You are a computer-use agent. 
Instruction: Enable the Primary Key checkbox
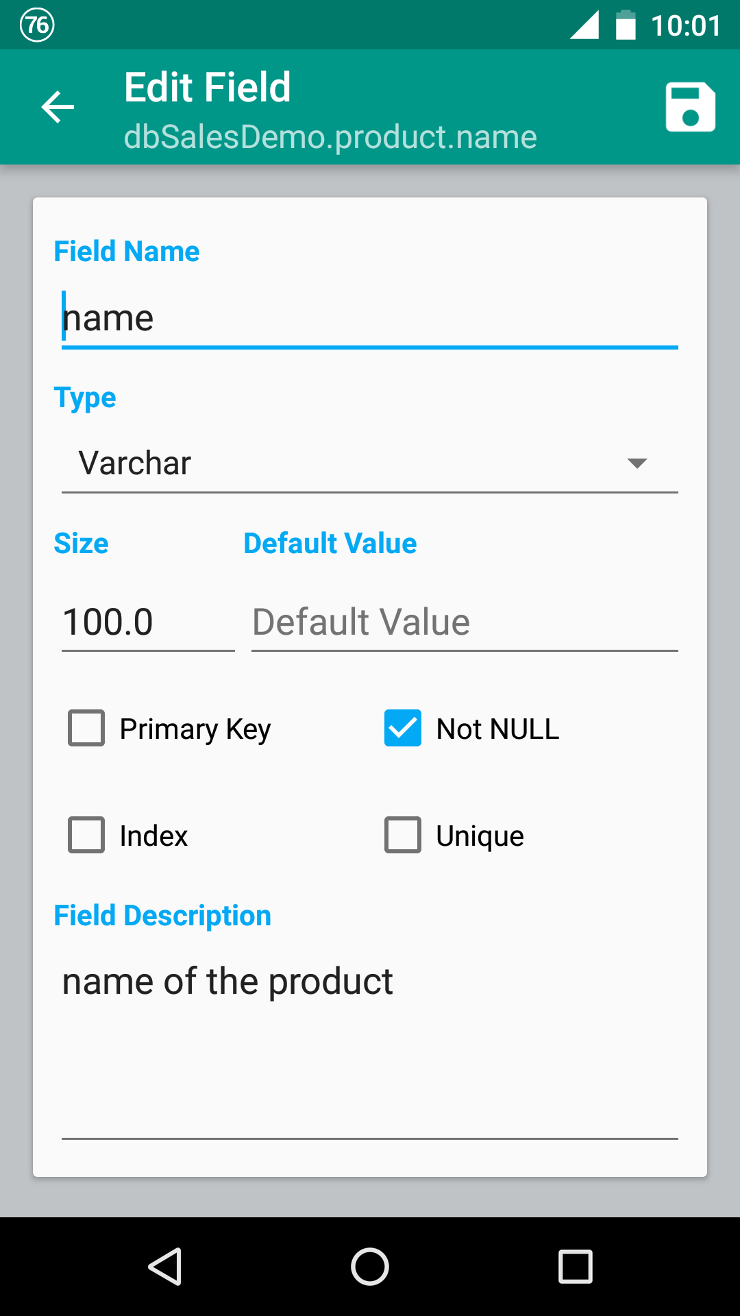pyautogui.click(x=85, y=729)
